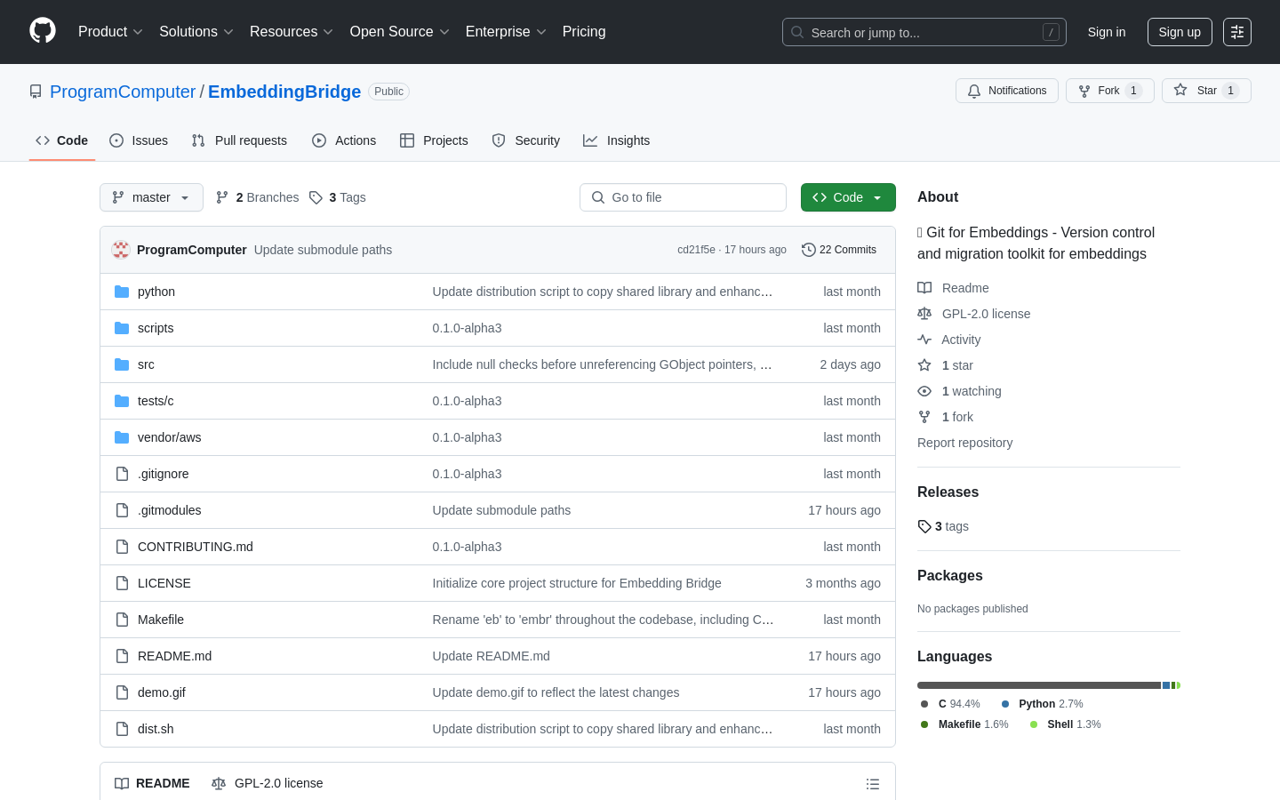Open the python folder
The width and height of the screenshot is (1280, 800).
click(156, 292)
